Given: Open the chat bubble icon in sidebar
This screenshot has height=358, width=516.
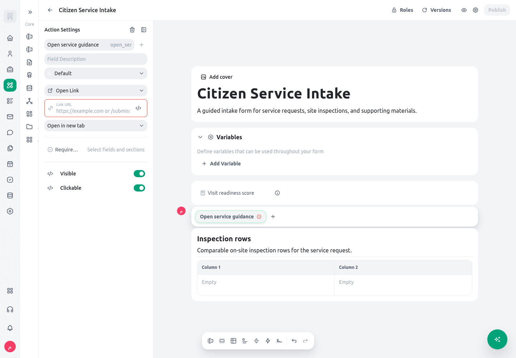Looking at the screenshot, I should point(10,132).
